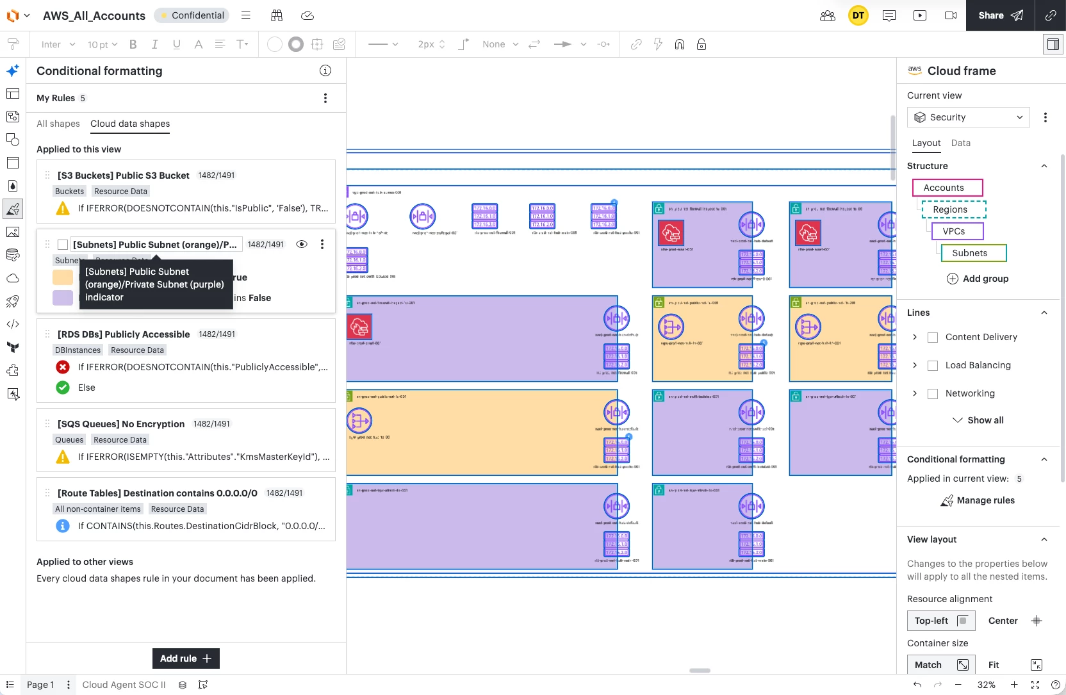The height and width of the screenshot is (695, 1066).
Task: Open the 10 pt font size dropdown
Action: (102, 44)
